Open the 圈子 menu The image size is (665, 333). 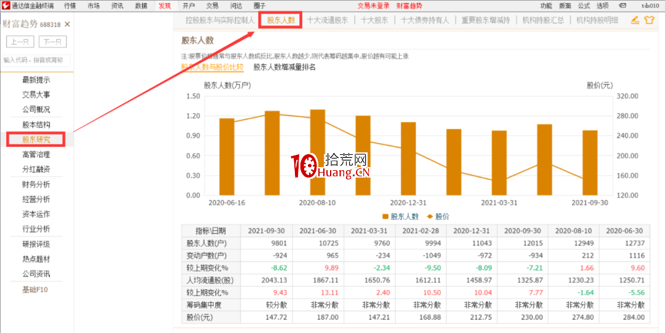tap(260, 6)
